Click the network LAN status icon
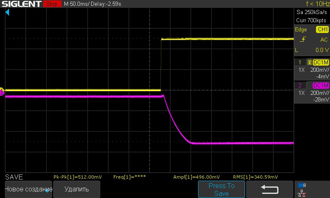 point(302,193)
